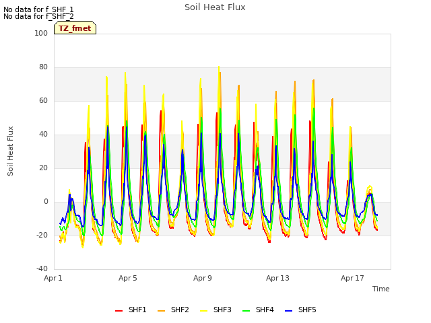Click the 100 y-axis tick label
This screenshot has width=431, height=323.
[41, 33]
